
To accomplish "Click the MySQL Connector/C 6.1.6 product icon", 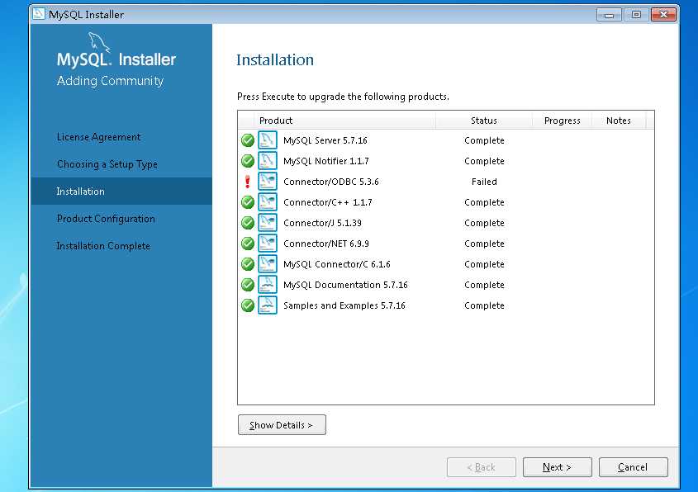I will tap(268, 264).
